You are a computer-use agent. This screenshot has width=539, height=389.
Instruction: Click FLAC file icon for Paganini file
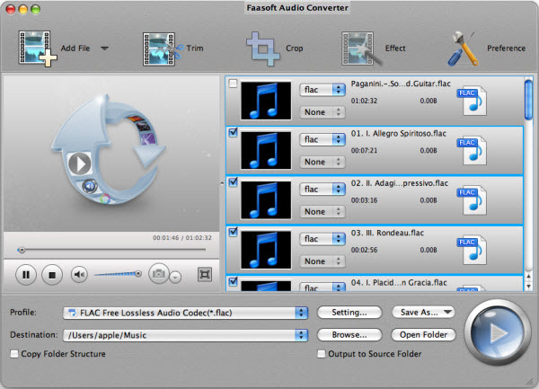(473, 101)
